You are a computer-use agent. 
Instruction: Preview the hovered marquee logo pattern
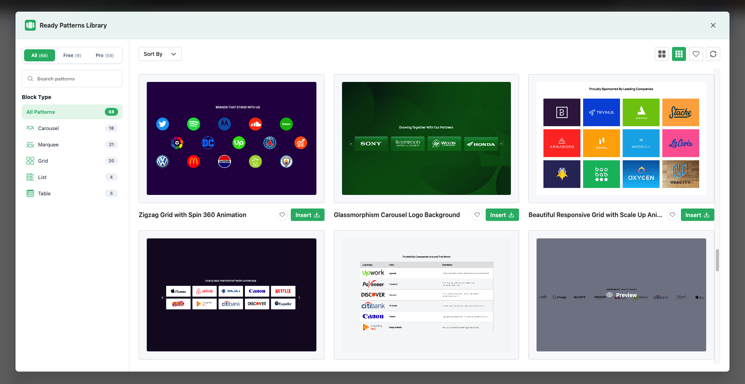point(622,295)
